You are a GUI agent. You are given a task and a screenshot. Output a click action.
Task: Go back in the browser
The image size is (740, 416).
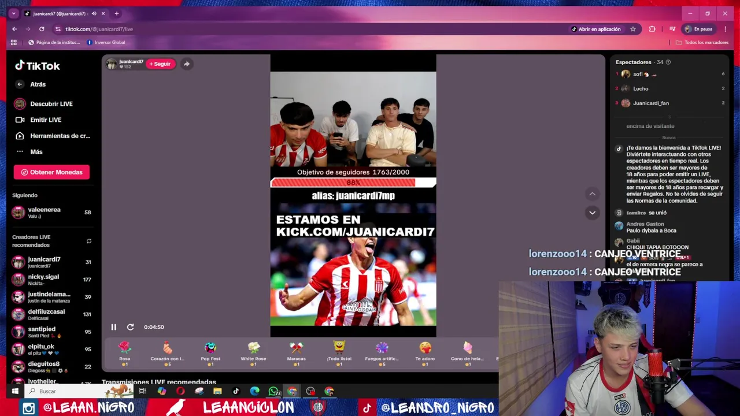14,29
